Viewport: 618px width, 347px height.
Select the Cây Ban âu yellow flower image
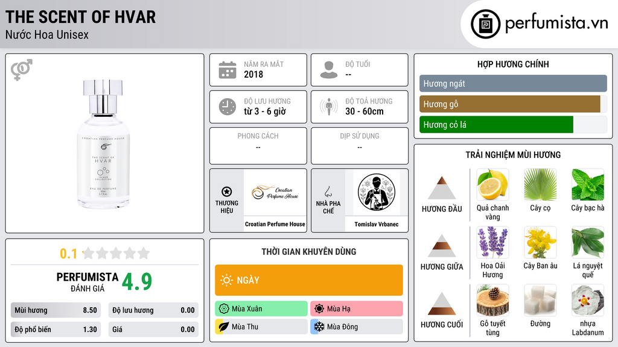coord(540,243)
